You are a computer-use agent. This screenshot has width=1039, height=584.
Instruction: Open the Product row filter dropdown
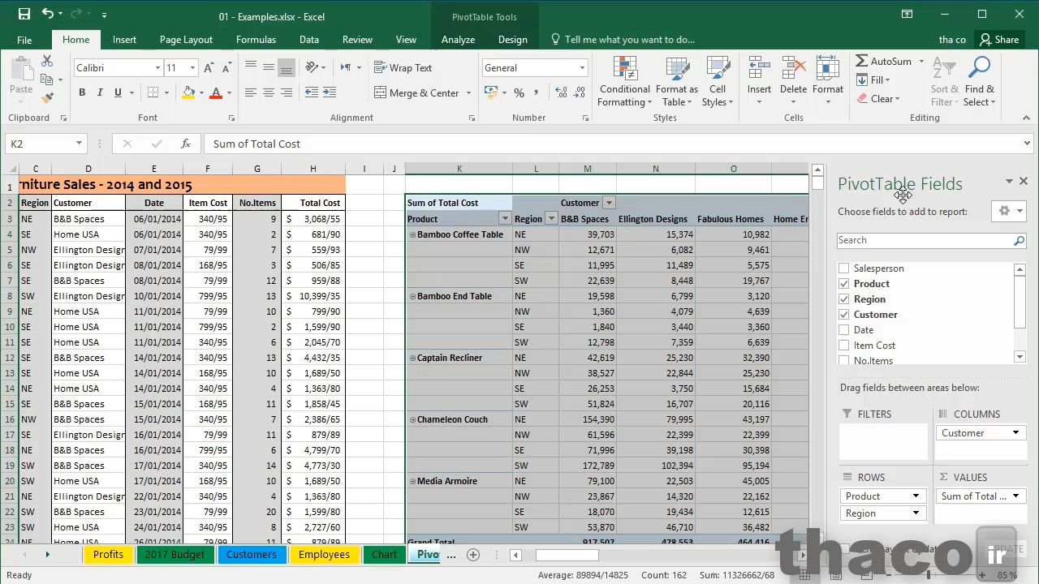click(505, 219)
